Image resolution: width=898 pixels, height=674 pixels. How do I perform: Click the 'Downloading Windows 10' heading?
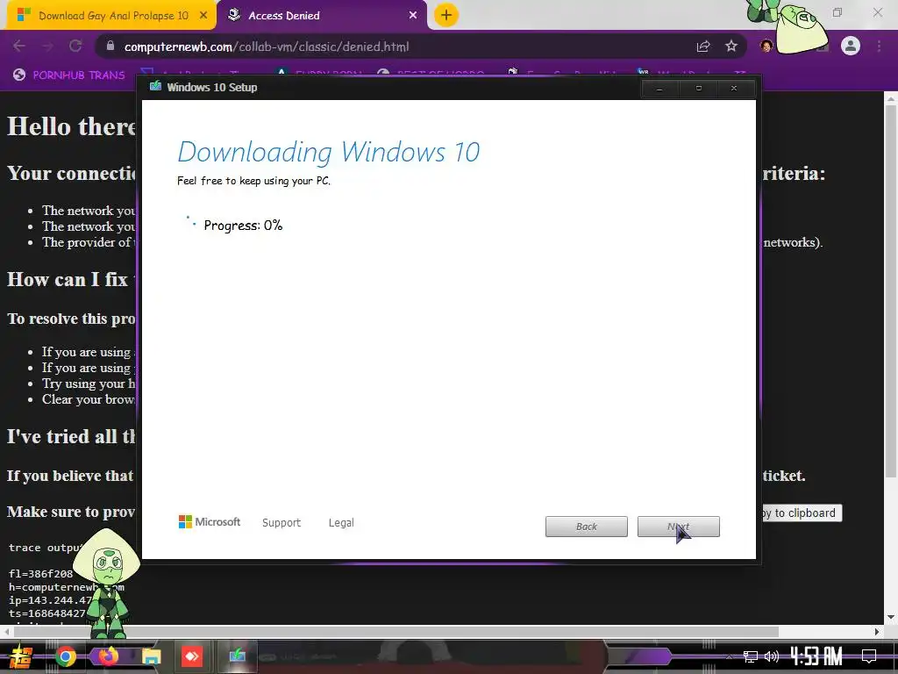[x=329, y=153]
